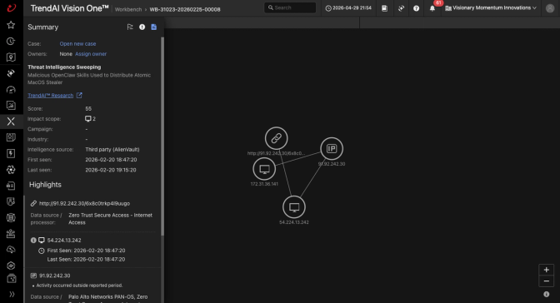Screen dimensions: 560x303
Task: Open the map pin sidebar icon
Action: pyautogui.click(x=11, y=57)
